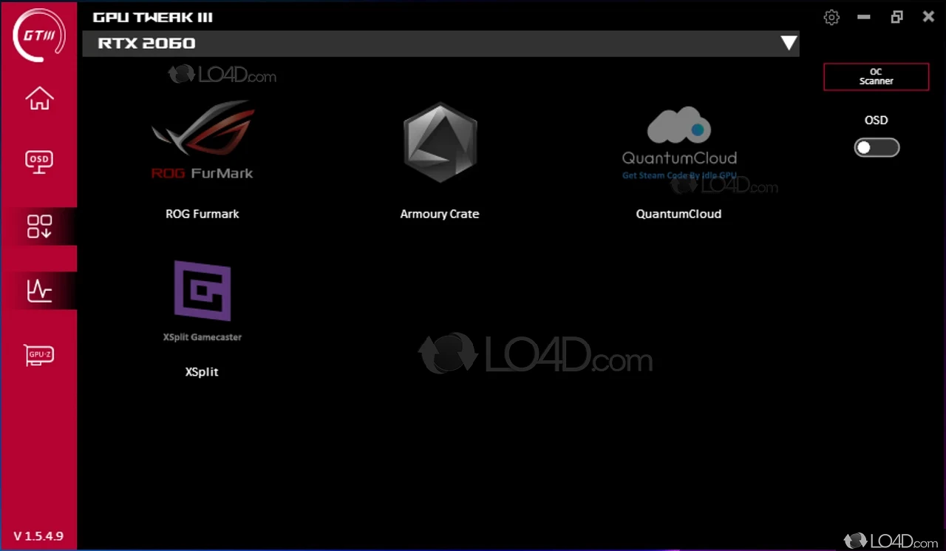
Task: Click the GT III logo
Action: click(39, 35)
